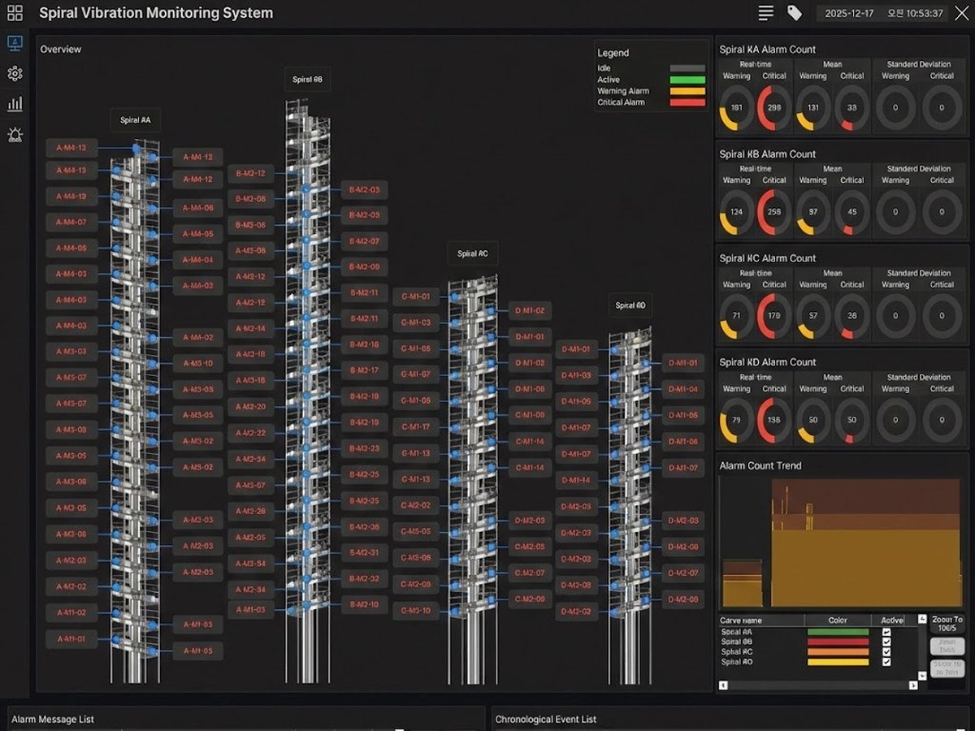Click the red color swatch in curve table
The image size is (975, 731).
coord(837,642)
